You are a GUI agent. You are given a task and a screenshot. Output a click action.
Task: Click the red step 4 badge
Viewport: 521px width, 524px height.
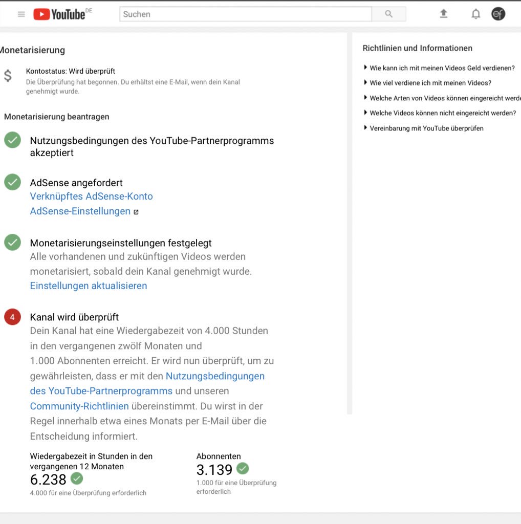click(12, 317)
